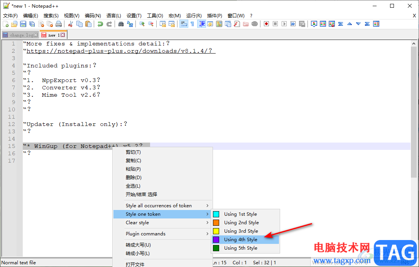Click the Print icon in toolbar
419x267 pixels.
[x=59, y=24]
